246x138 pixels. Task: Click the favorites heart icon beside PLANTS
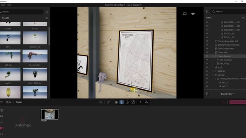[x=47, y=18]
